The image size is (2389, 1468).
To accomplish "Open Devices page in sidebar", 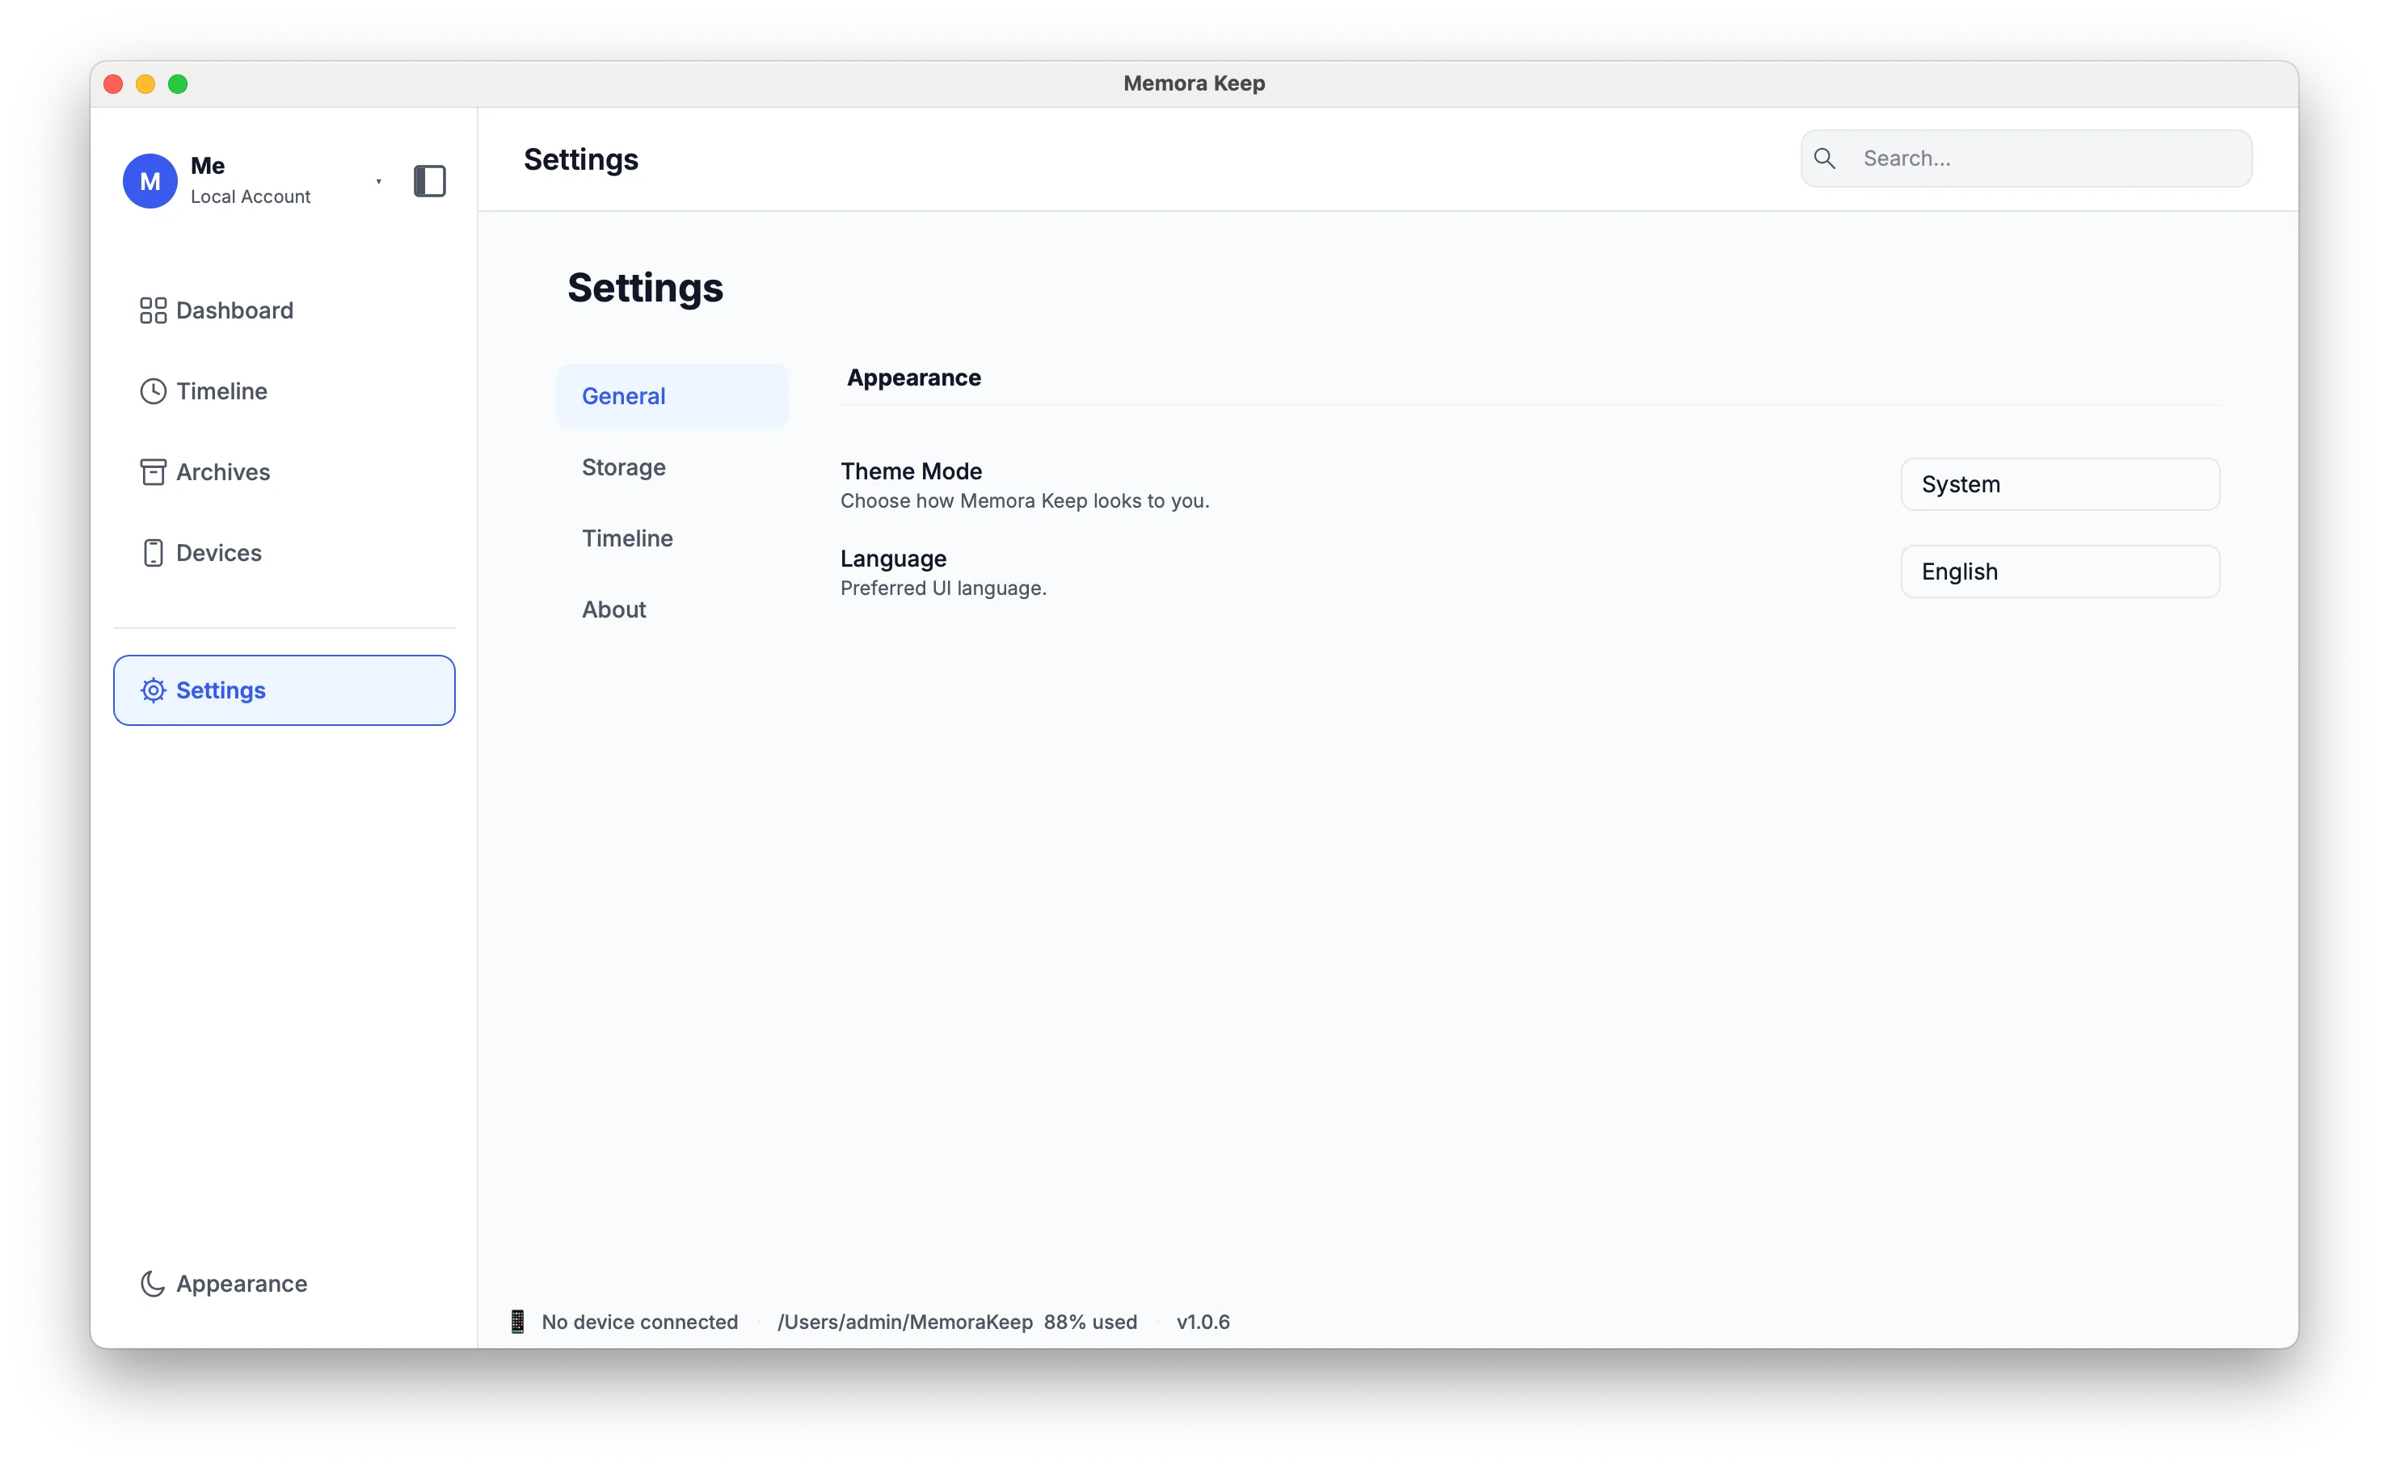I will click(284, 552).
